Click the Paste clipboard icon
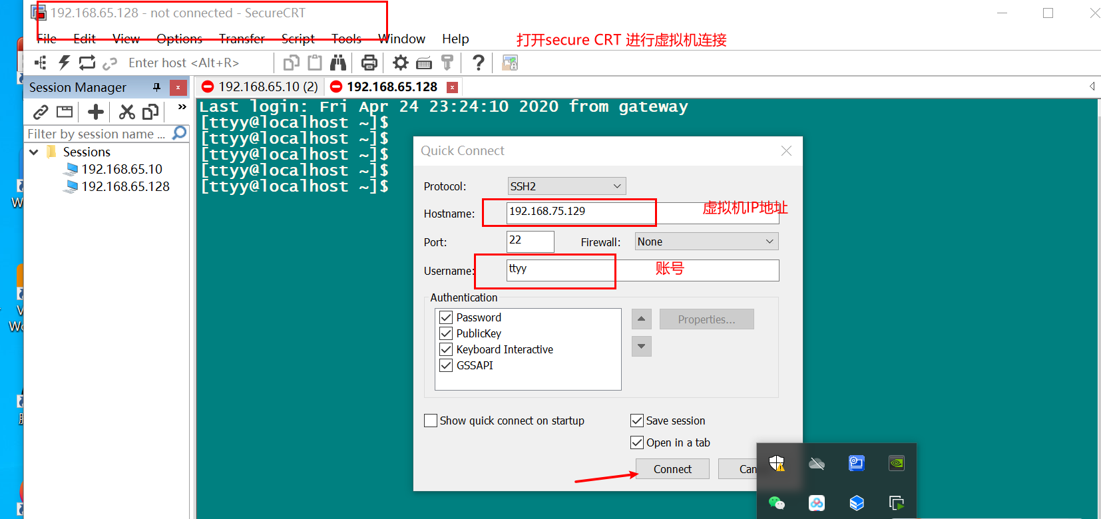The height and width of the screenshot is (519, 1101). click(315, 63)
